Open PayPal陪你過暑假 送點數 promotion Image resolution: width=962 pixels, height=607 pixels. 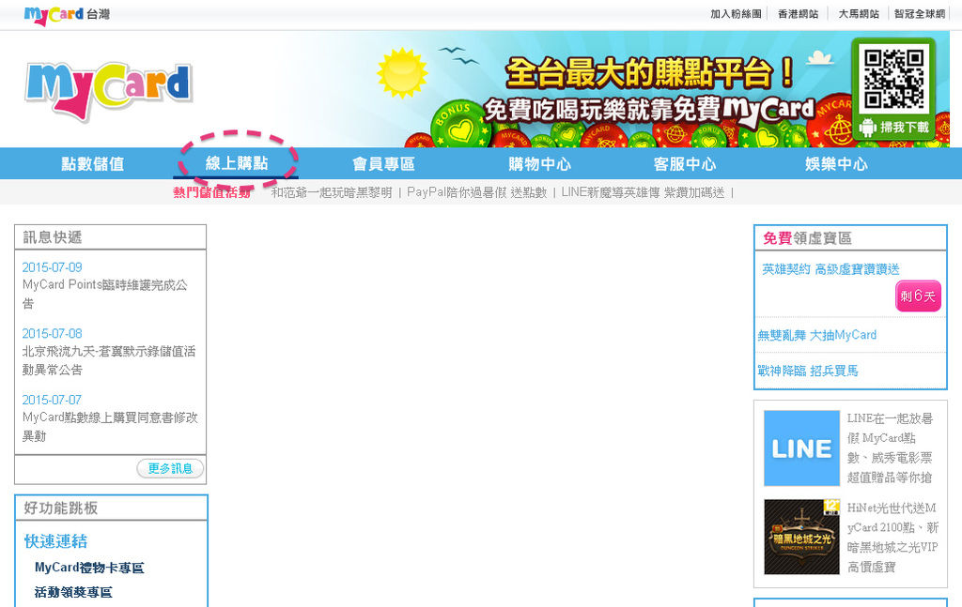[x=476, y=192]
